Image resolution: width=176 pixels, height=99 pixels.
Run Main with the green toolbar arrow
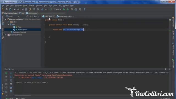coord(64,9)
